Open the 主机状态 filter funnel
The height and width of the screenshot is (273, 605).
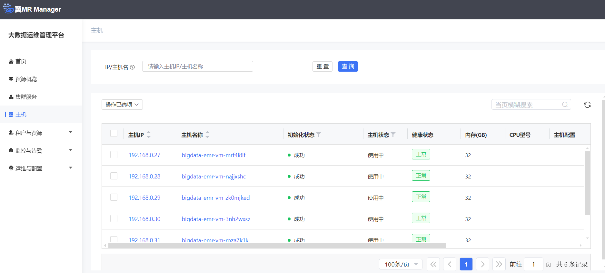[393, 135]
